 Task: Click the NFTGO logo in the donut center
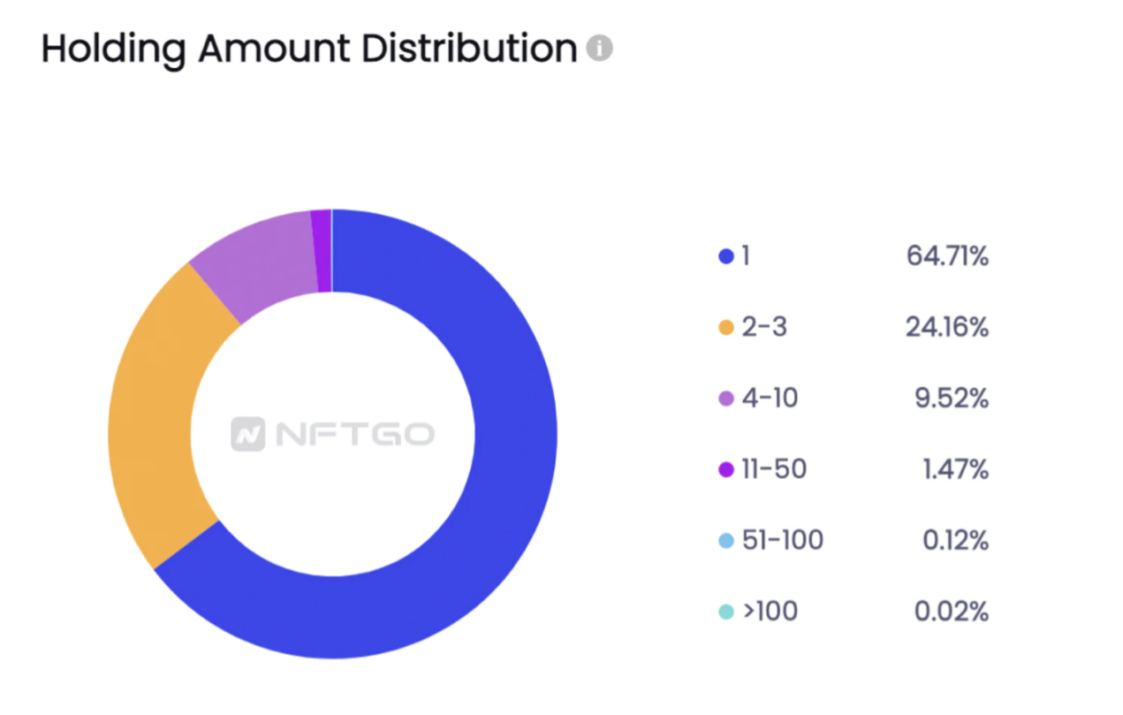[332, 434]
